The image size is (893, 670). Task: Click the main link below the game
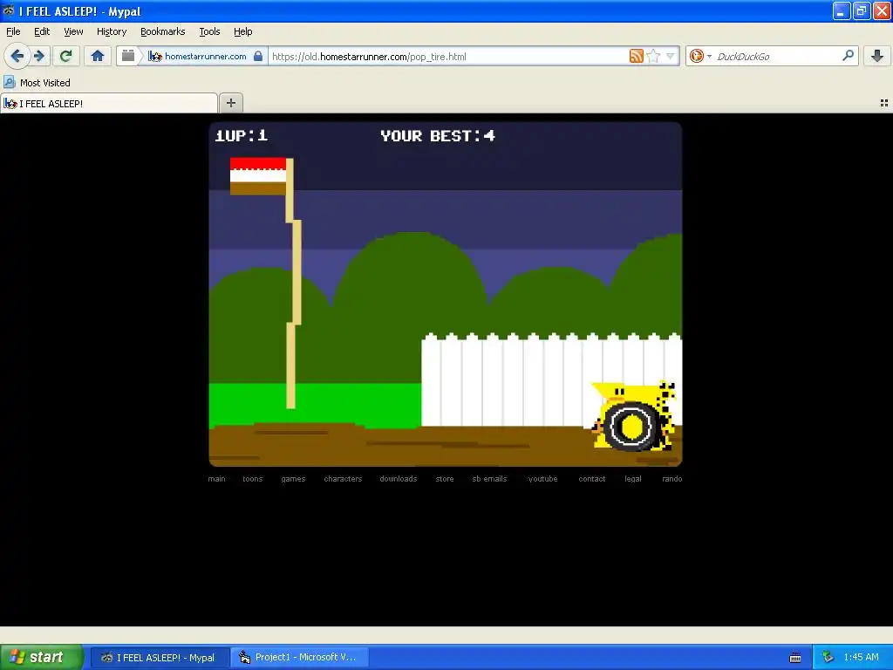[x=216, y=479]
